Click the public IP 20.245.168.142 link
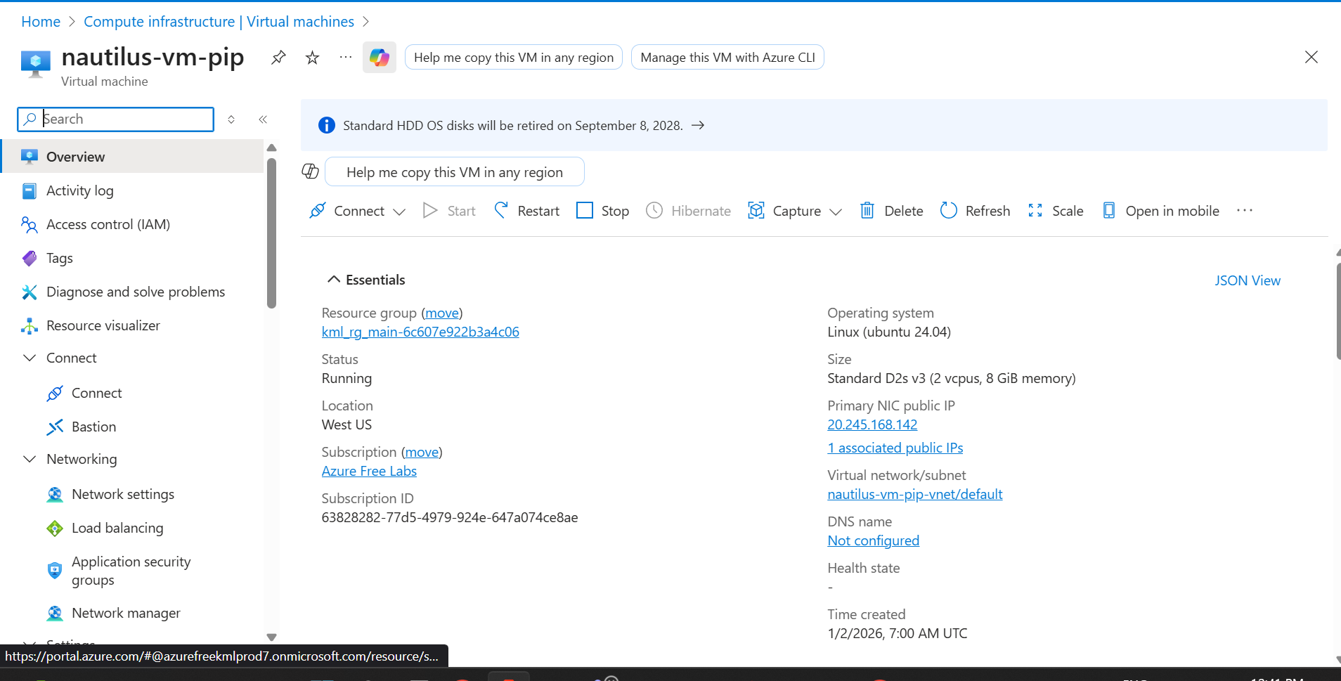The image size is (1341, 681). point(872,424)
